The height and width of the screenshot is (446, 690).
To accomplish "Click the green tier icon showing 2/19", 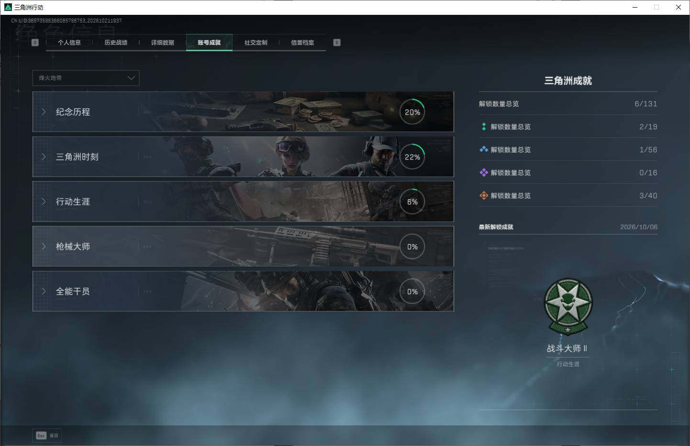I will 484,127.
